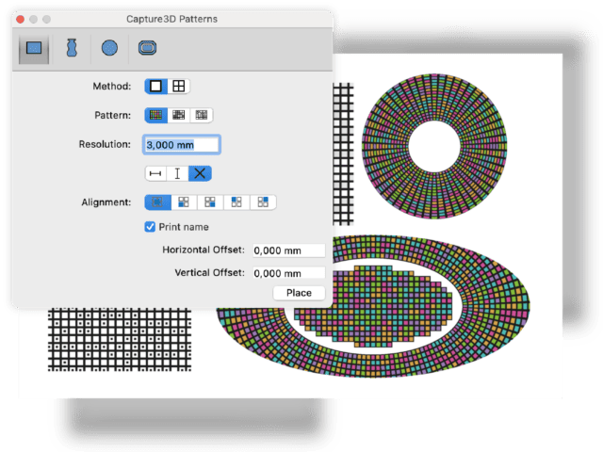Click the "Capture3D Patterns" window title
The width and height of the screenshot is (603, 452).
tap(171, 19)
